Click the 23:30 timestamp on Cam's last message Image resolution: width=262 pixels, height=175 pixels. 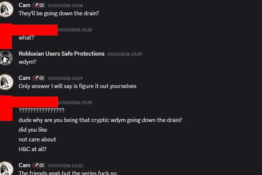(65, 166)
